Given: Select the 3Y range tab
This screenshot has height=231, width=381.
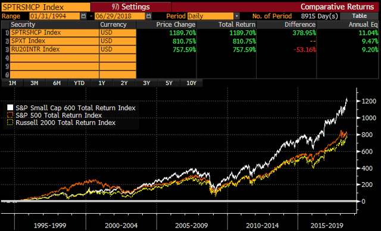Looking at the screenshot, I should point(146,83).
